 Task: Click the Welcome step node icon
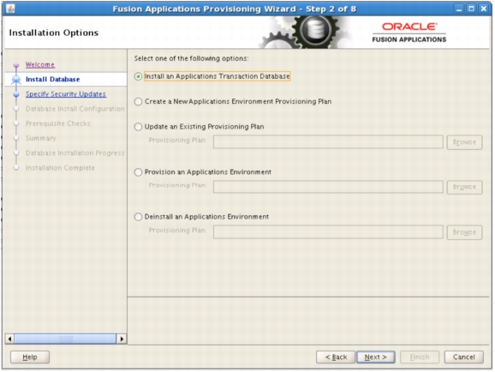pos(16,65)
